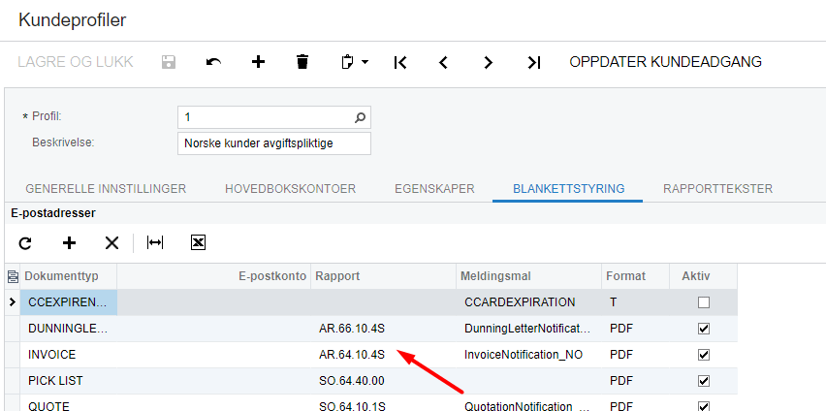Export the grid to Excel

(198, 242)
